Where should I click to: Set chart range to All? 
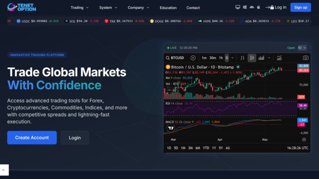pos(228,148)
